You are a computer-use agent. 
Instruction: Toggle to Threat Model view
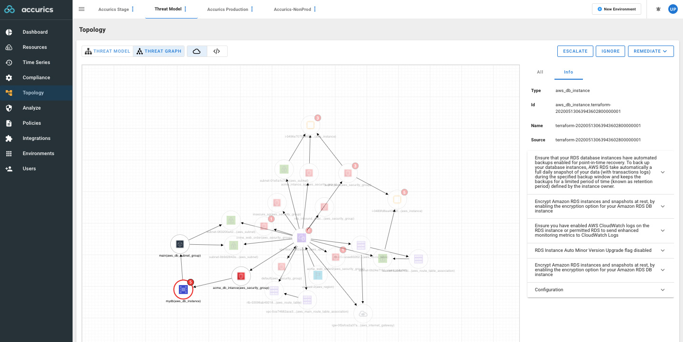pyautogui.click(x=108, y=51)
